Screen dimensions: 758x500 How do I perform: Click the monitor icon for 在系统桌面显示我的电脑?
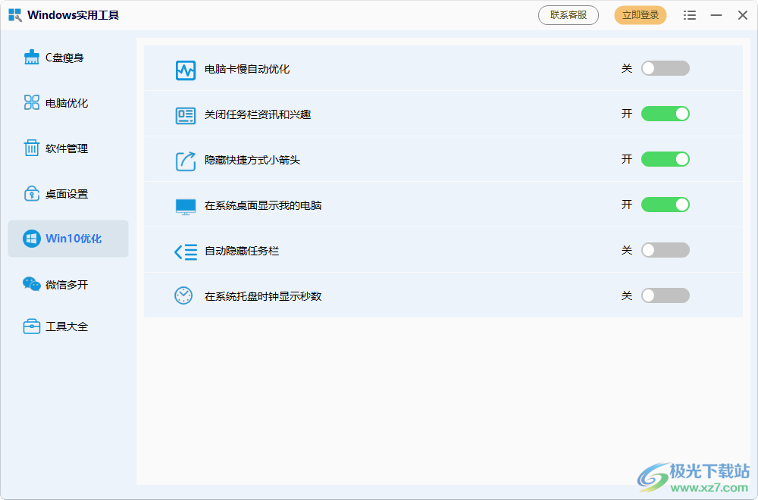(x=184, y=205)
